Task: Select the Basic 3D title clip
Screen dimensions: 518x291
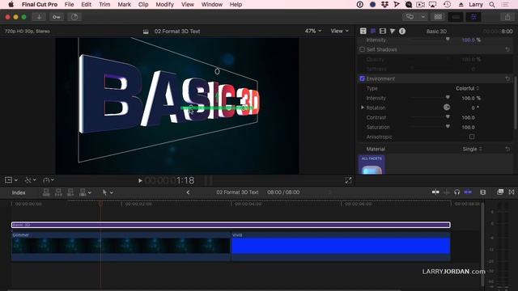Action: (231, 225)
